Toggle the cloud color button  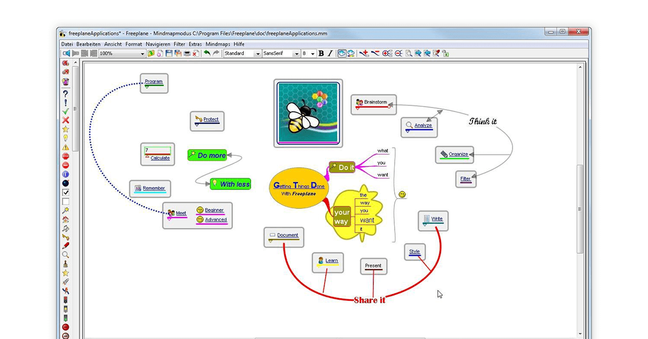click(351, 53)
